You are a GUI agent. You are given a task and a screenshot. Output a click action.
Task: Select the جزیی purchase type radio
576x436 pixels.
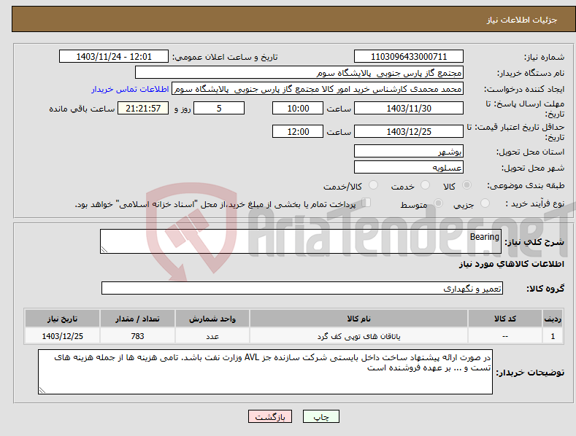485,203
